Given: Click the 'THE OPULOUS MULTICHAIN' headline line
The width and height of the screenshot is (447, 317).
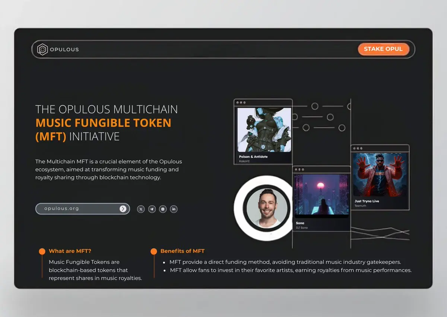Looking at the screenshot, I should (107, 109).
